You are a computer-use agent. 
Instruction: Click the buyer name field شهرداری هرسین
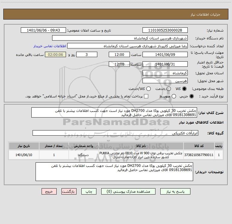pyautogui.click(x=120, y=38)
